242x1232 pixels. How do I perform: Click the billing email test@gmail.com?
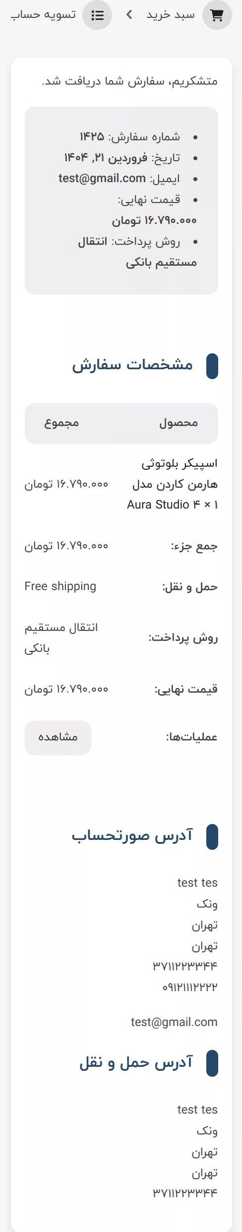pyautogui.click(x=174, y=1022)
